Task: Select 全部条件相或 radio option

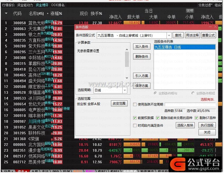Action: [193, 93]
